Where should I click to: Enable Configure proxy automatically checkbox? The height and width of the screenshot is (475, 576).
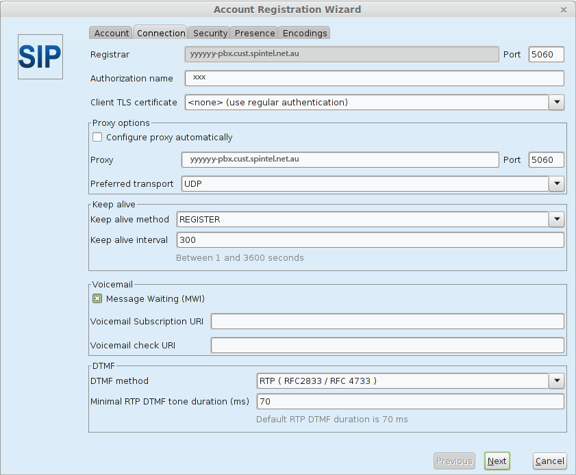97,138
